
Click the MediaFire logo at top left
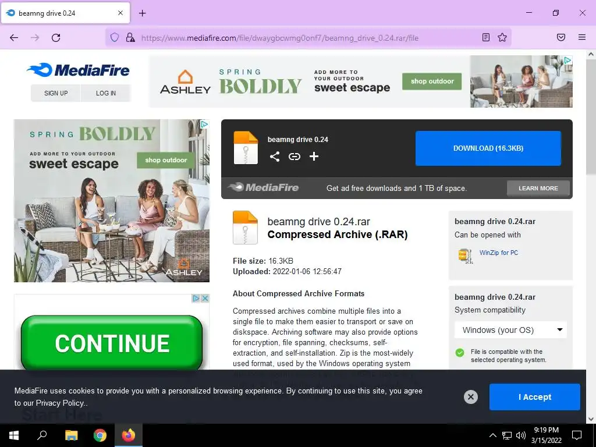tap(79, 70)
